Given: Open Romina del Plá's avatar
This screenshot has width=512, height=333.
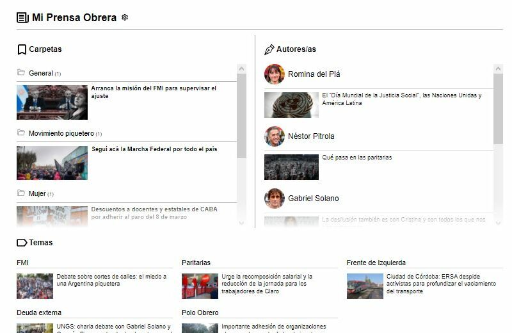Looking at the screenshot, I should pyautogui.click(x=275, y=74).
